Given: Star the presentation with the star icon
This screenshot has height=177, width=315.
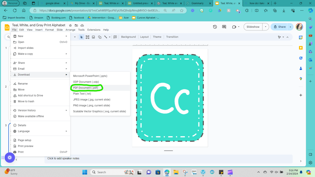Looking at the screenshot, I should (x=70, y=25).
